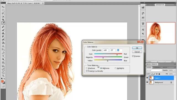Select the Rectangle shape tool
The image size is (177, 100).
pos(3,62)
